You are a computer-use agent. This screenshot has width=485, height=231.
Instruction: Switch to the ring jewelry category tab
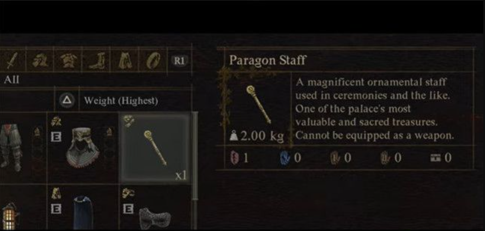(x=153, y=60)
